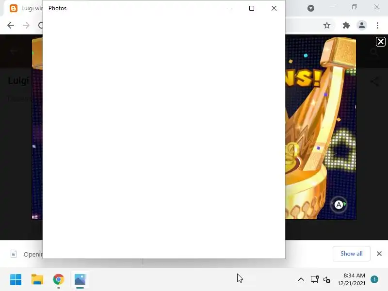
Task: Open the Chrome profile avatar
Action: click(x=361, y=25)
